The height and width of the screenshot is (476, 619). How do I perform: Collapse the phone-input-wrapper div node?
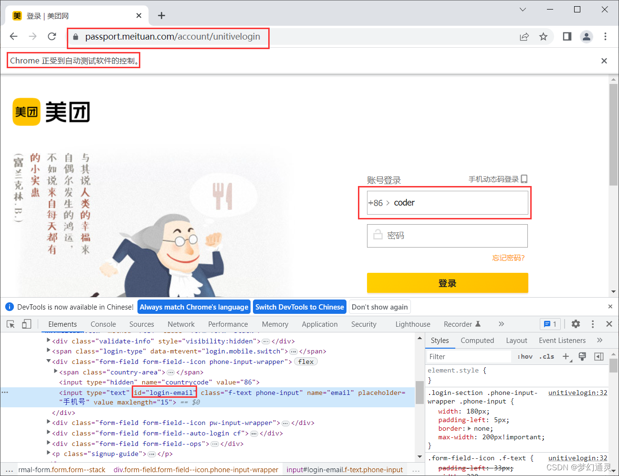coord(49,362)
